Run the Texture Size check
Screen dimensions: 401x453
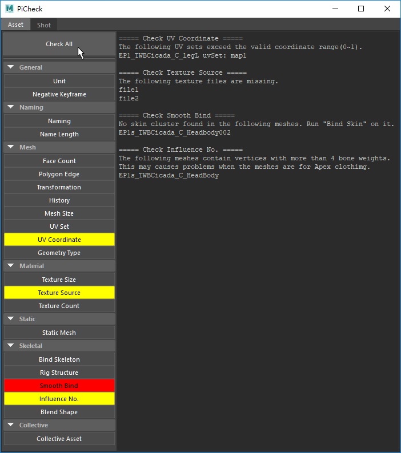coord(59,280)
